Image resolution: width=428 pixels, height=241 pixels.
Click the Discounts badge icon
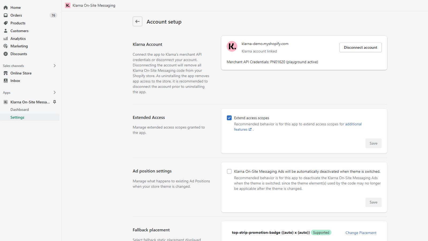click(x=6, y=54)
